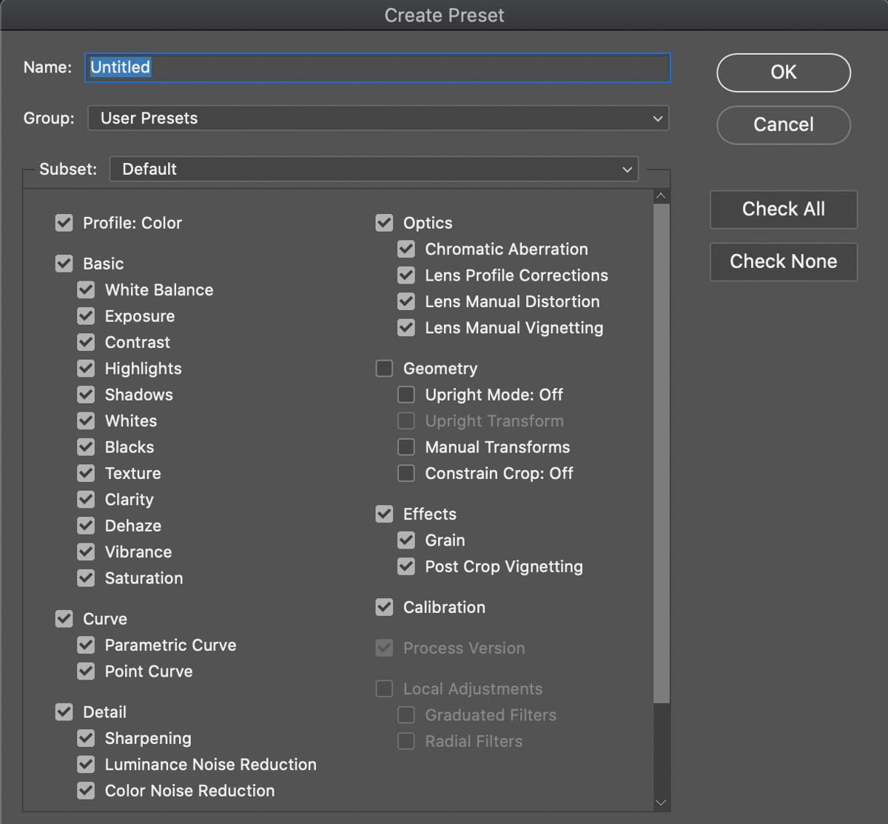
Task: Toggle Lens Manual Distortion
Action: 406,301
